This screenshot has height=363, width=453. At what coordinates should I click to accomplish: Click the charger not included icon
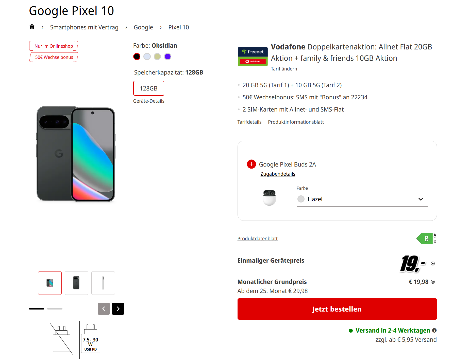click(x=61, y=340)
